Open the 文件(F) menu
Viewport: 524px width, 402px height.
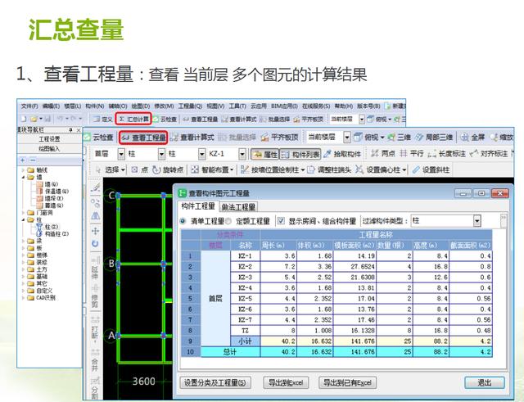point(29,106)
